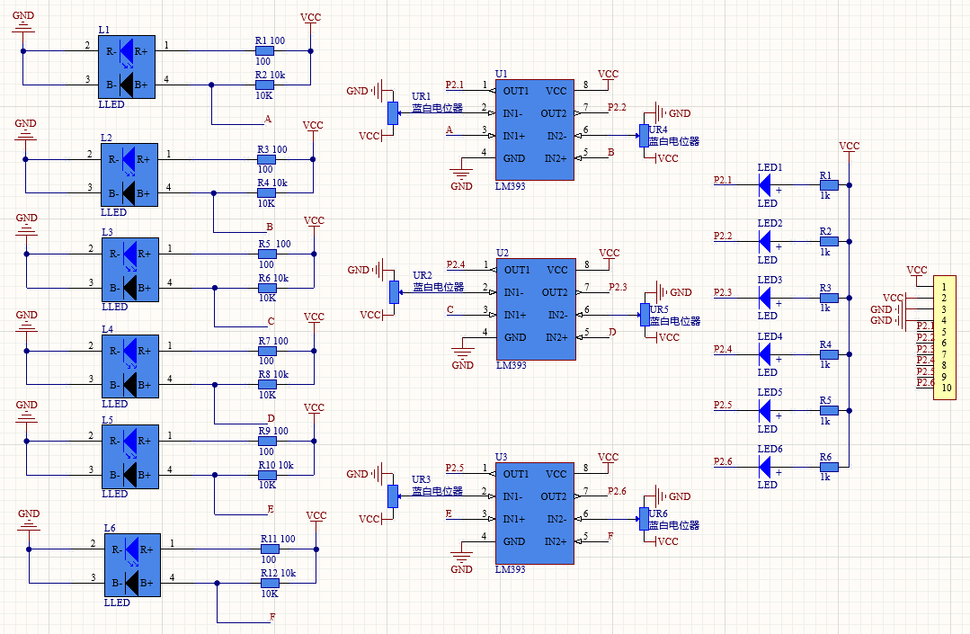Select resistor R11 100 near L6
This screenshot has height=634, width=970.
point(270,549)
